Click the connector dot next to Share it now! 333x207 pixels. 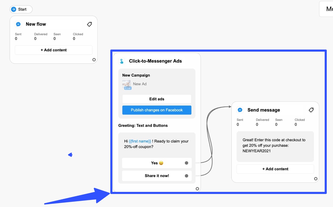[x=187, y=176]
